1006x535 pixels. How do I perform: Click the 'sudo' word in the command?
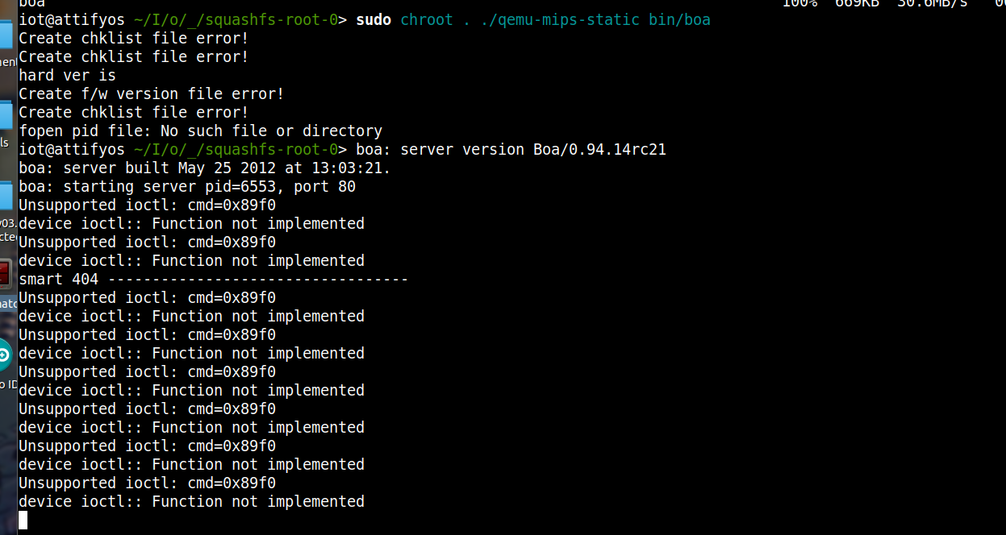pyautogui.click(x=374, y=19)
